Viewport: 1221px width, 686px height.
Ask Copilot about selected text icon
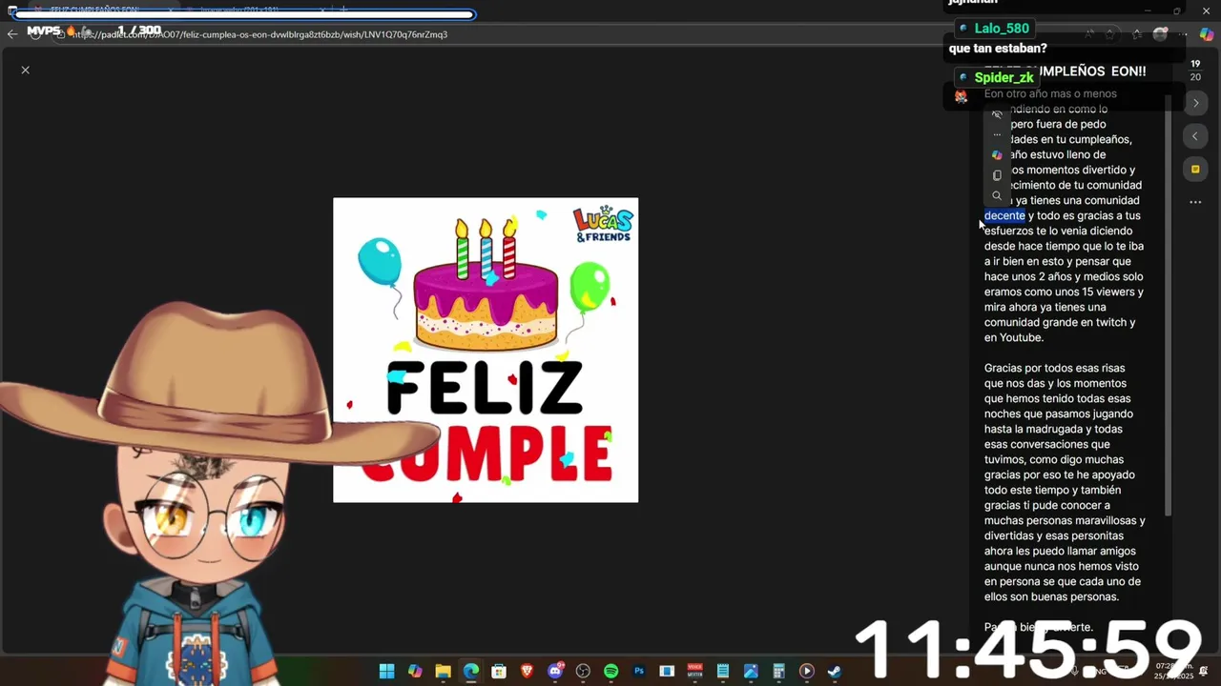point(997,155)
